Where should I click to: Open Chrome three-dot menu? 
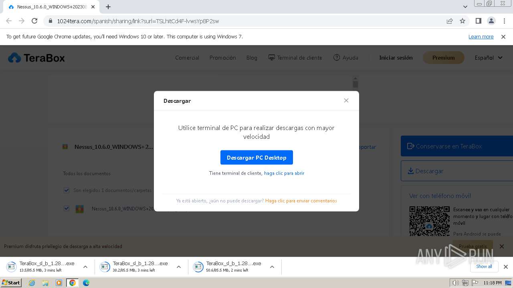(x=504, y=21)
